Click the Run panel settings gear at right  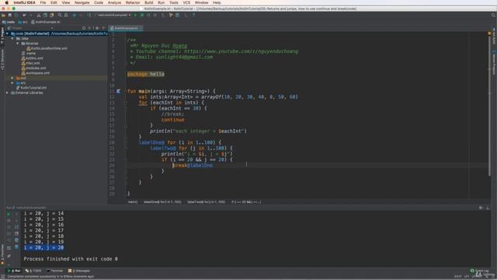(481, 208)
